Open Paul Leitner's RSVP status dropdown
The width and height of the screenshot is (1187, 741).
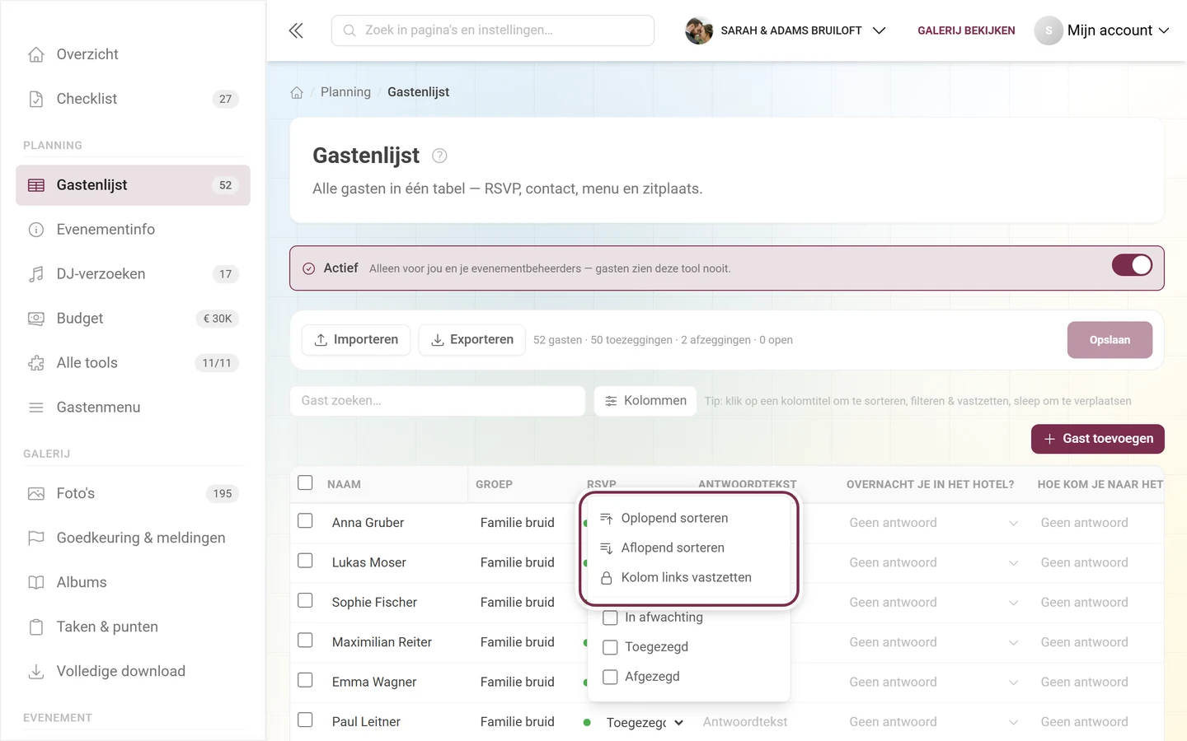tap(645, 723)
